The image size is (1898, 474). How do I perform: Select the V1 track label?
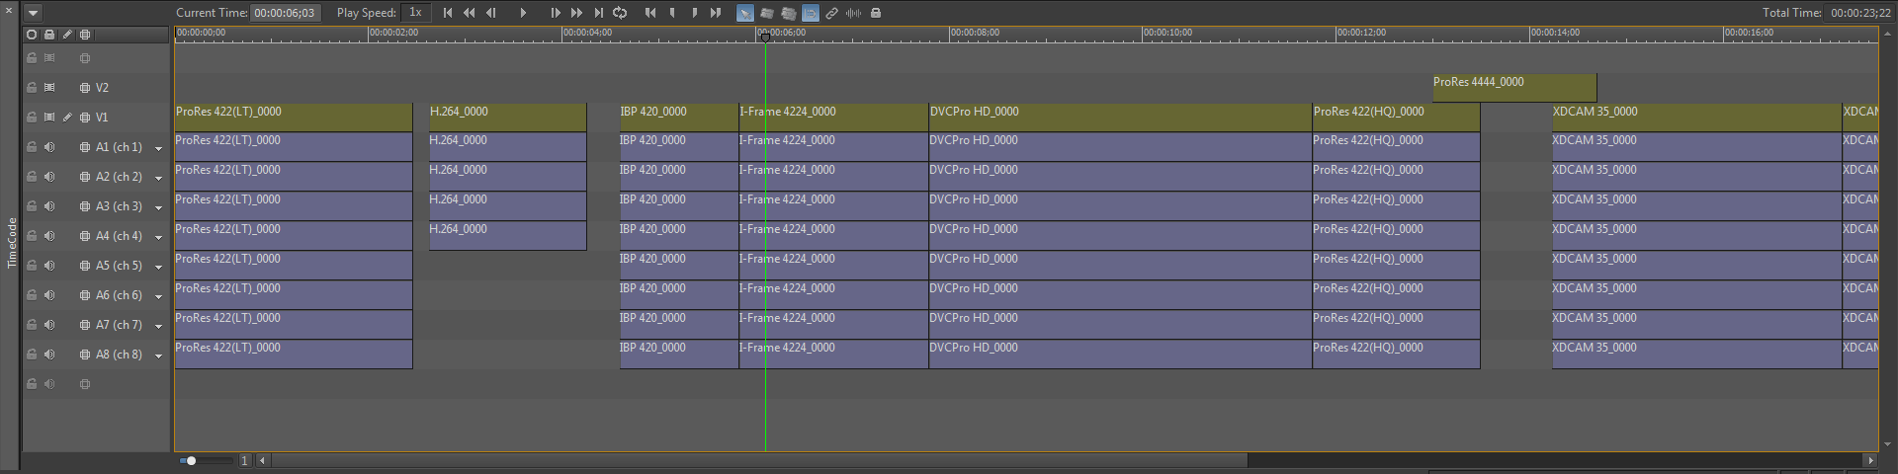coord(102,118)
